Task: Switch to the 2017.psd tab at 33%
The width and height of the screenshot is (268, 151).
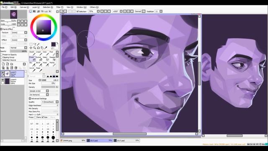Action: (126, 141)
